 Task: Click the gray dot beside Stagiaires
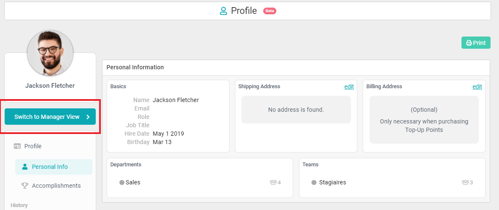pos(314,183)
